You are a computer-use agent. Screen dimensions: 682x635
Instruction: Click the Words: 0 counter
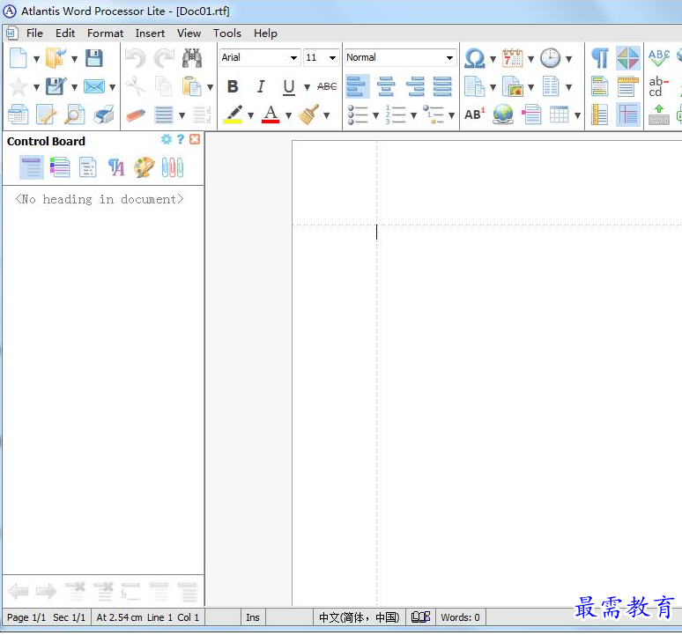click(460, 617)
